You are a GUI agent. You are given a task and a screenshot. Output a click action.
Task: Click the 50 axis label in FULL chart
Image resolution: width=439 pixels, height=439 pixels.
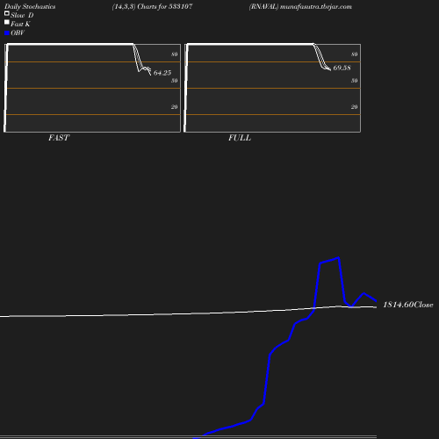pos(355,81)
